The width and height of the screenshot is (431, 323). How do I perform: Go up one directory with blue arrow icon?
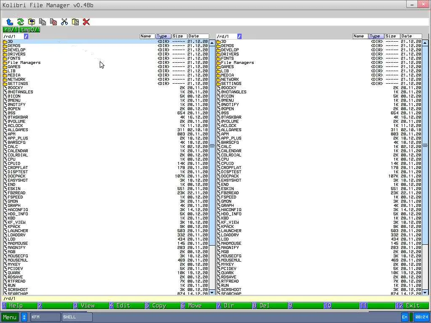[10, 22]
